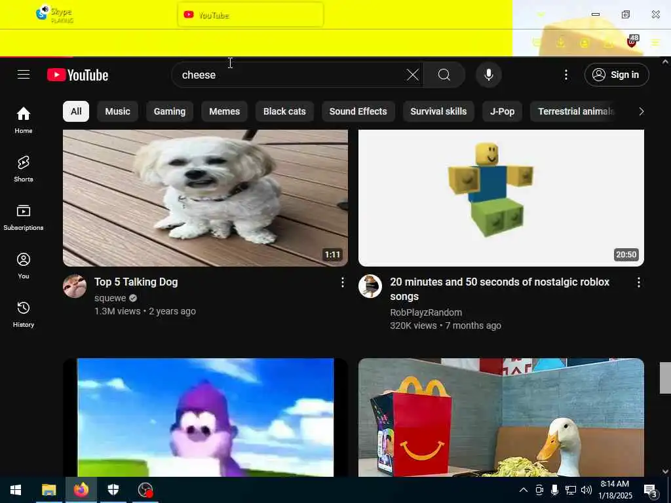The width and height of the screenshot is (671, 503).
Task: Filter results by Gaming
Action: tap(170, 111)
